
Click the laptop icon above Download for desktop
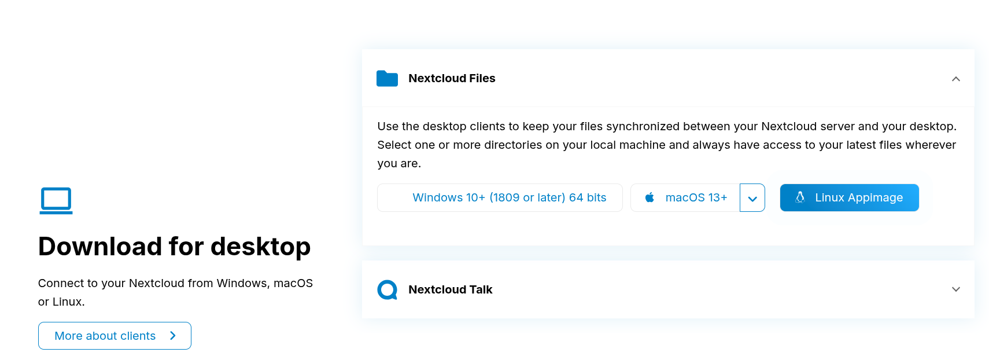coord(56,201)
